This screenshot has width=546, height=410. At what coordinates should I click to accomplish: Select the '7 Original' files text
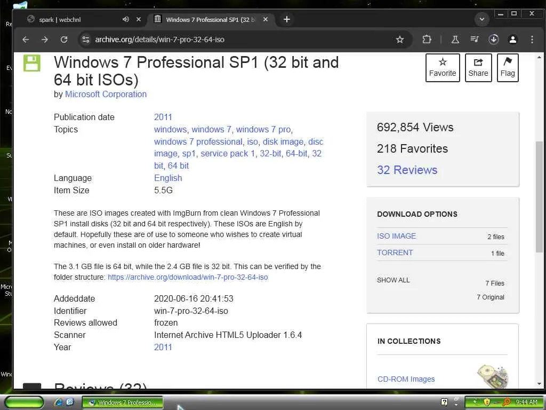[x=491, y=297]
